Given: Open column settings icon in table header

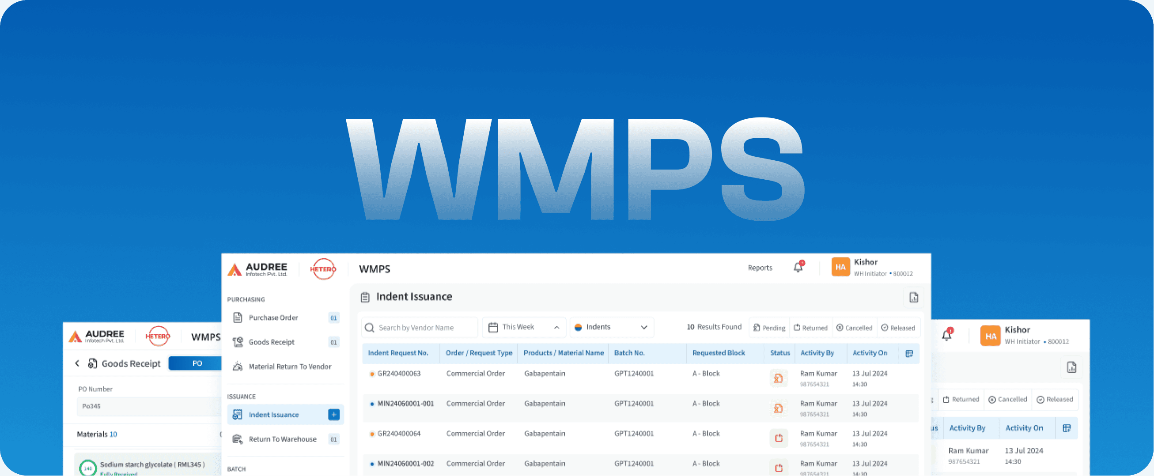Looking at the screenshot, I should point(909,354).
